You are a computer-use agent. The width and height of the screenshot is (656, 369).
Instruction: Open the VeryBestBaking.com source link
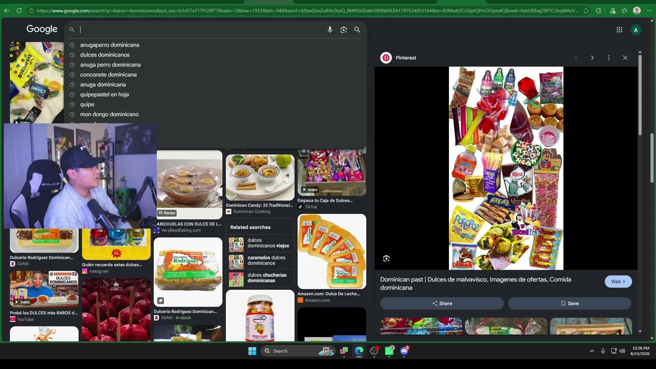181,231
